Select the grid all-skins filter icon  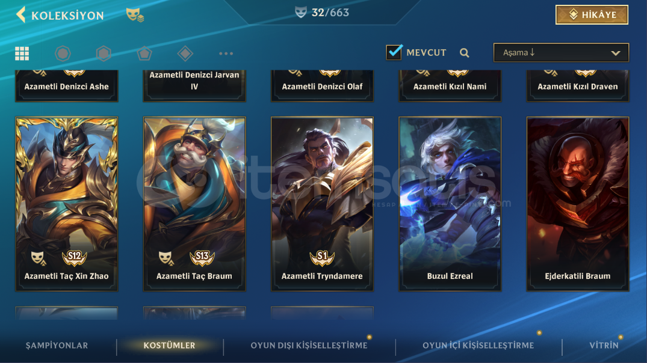coord(22,53)
